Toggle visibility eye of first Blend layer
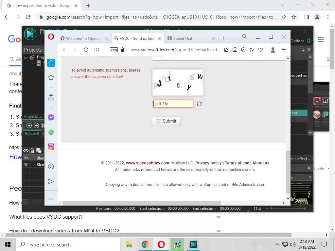The width and height of the screenshot is (335, 251). [26, 158]
